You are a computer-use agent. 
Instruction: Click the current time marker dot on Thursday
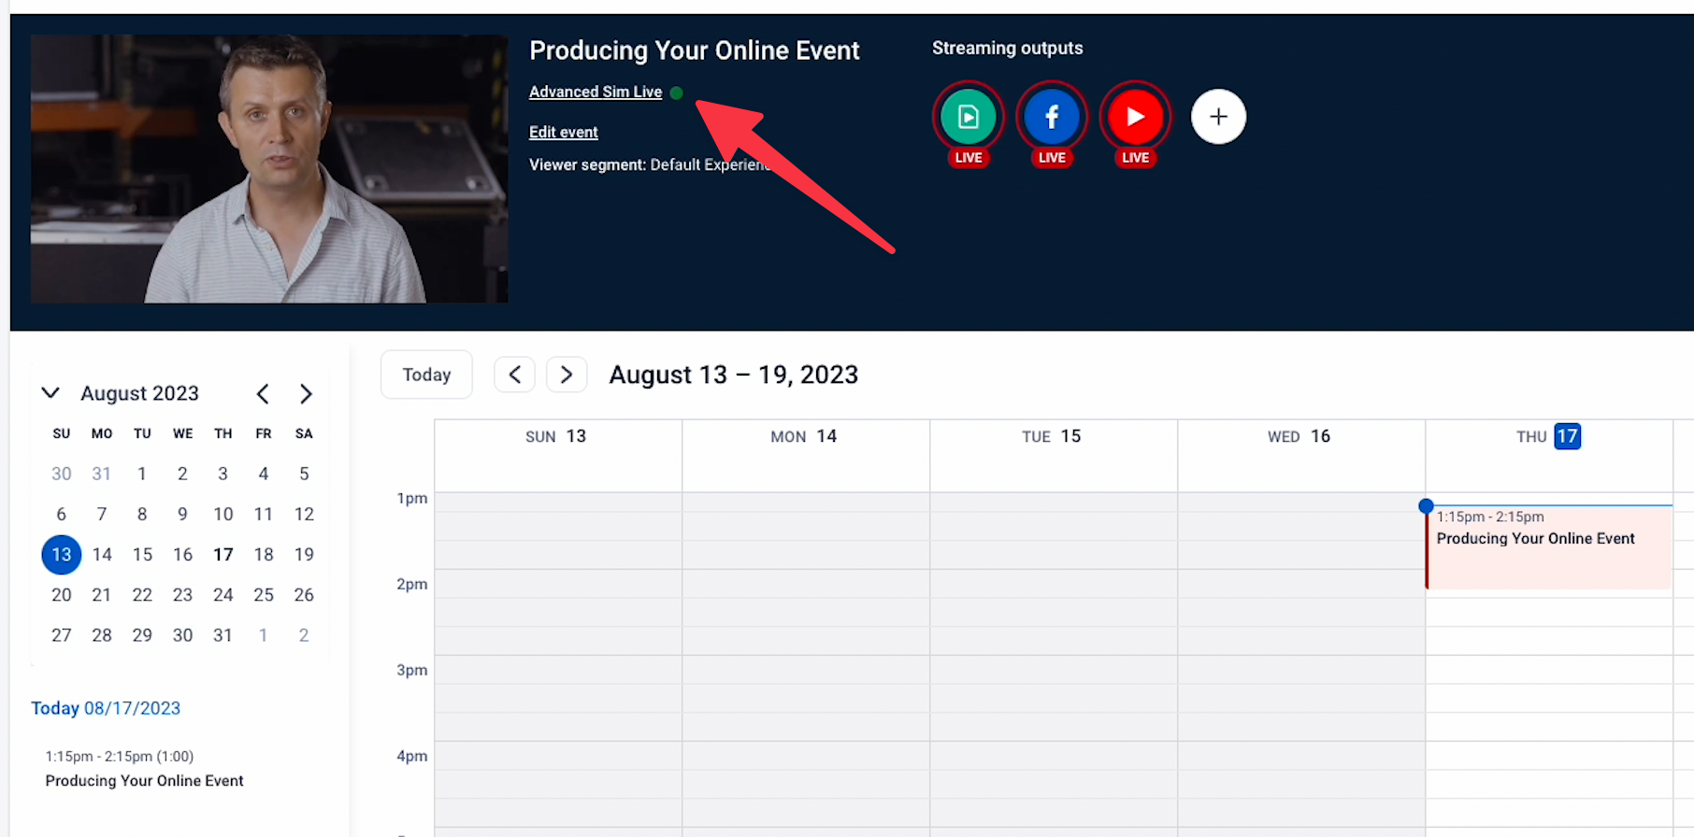point(1426,506)
